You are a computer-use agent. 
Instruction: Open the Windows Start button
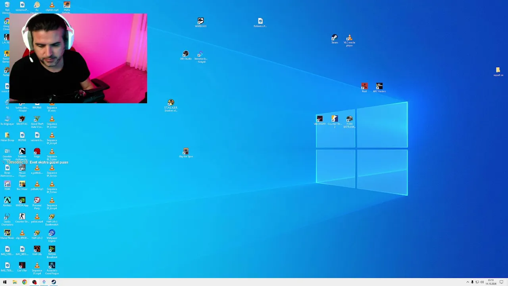click(x=5, y=282)
